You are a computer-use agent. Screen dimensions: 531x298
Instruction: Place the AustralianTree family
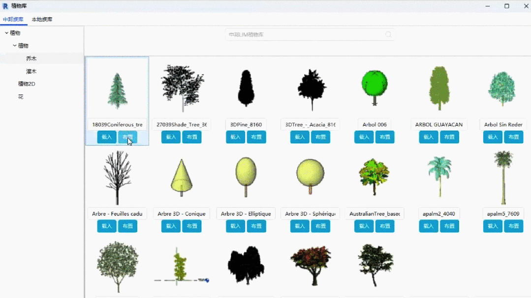tap(385, 226)
